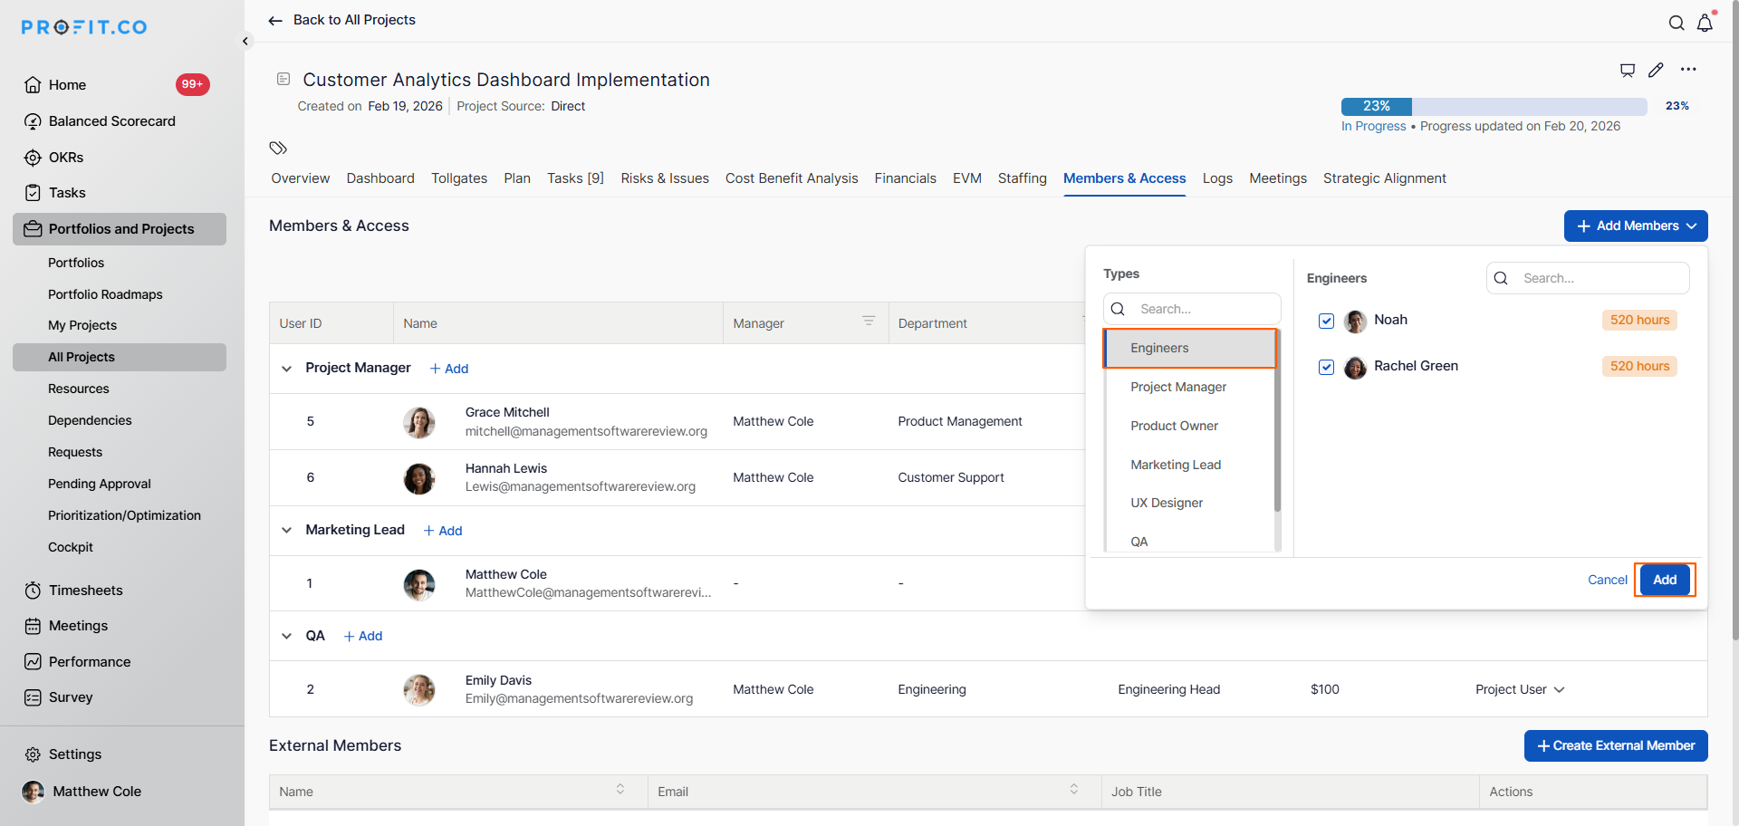Open the Project User role dropdown
This screenshot has width=1739, height=826.
point(1520,689)
